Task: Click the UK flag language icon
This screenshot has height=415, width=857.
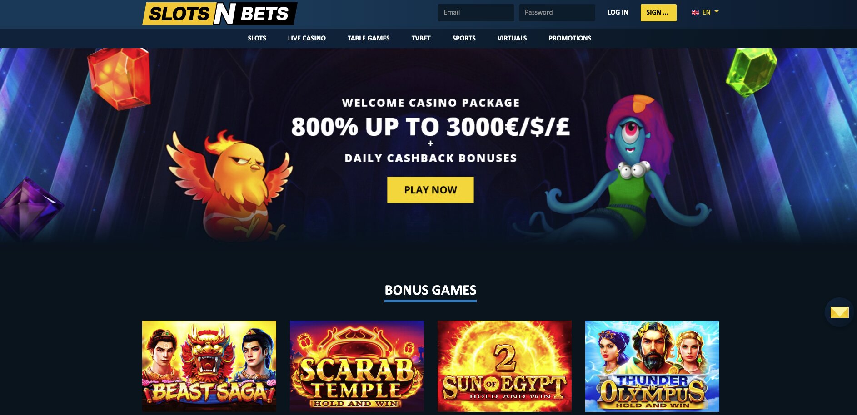Action: 695,13
